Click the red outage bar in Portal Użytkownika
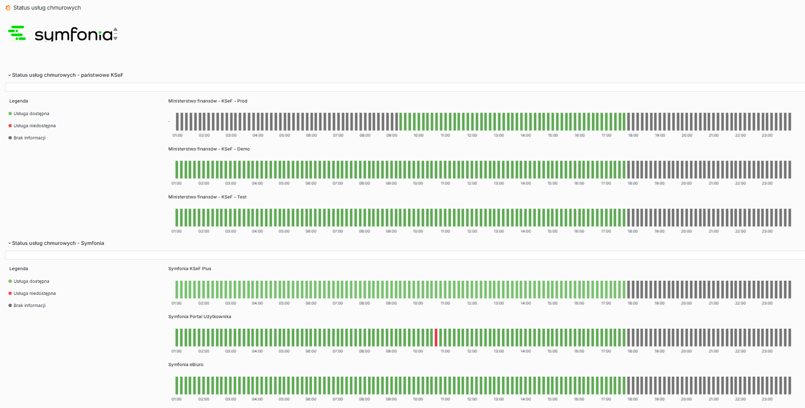 pyautogui.click(x=436, y=337)
